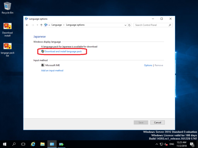Open the Windows Start menu
The height and width of the screenshot is (148, 198).
tap(5, 144)
